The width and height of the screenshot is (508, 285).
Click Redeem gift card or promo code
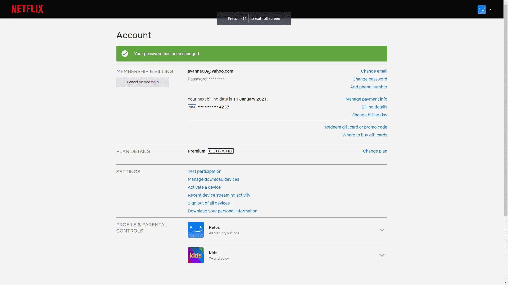[x=356, y=127]
